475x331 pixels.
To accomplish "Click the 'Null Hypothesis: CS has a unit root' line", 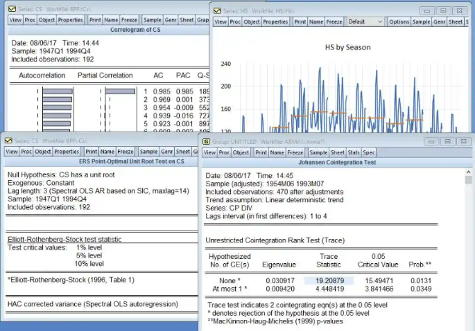I will click(61, 175).
